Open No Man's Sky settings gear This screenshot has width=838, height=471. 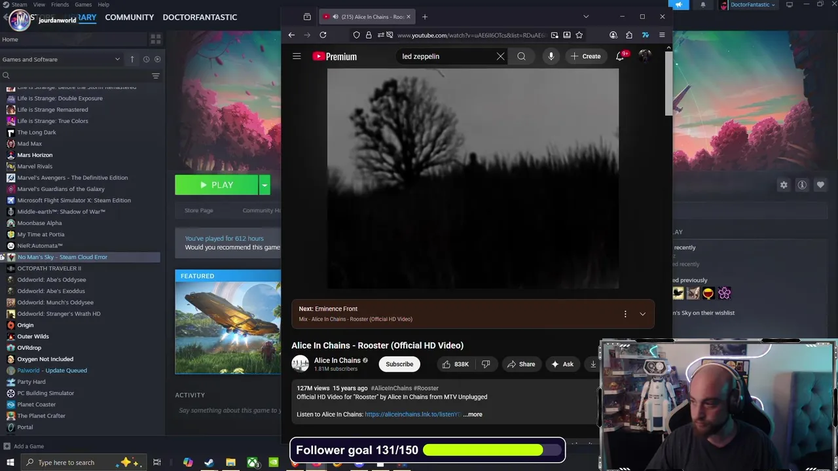(784, 185)
